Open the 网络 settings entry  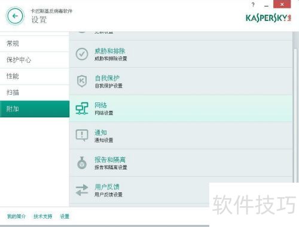coord(181,108)
